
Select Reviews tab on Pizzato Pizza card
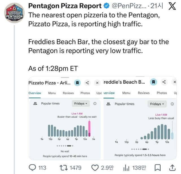68,93
